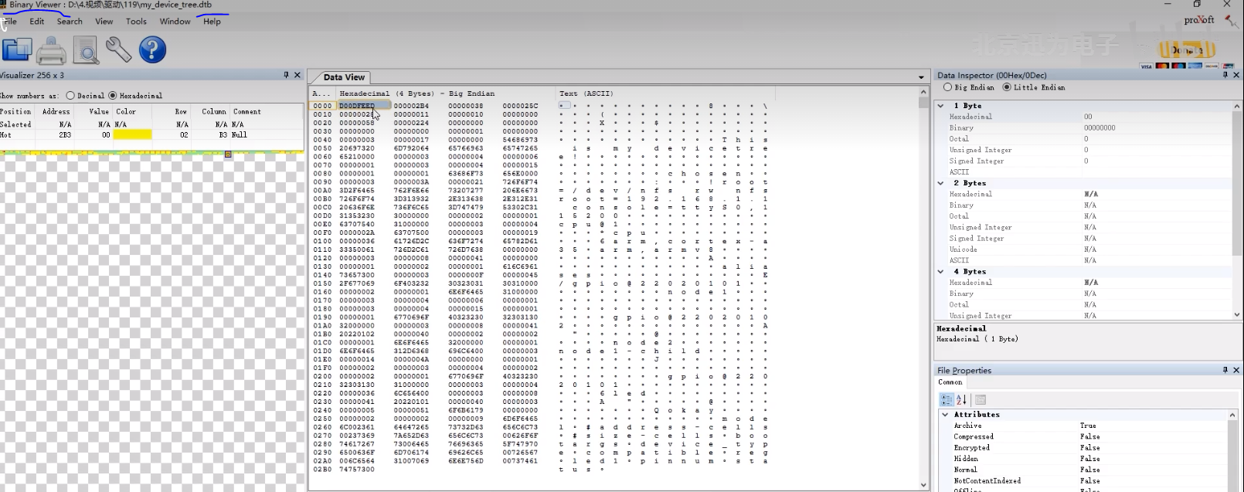Click the Position column header in Visualizer
Image resolution: width=1244 pixels, height=492 pixels.
pyautogui.click(x=16, y=111)
